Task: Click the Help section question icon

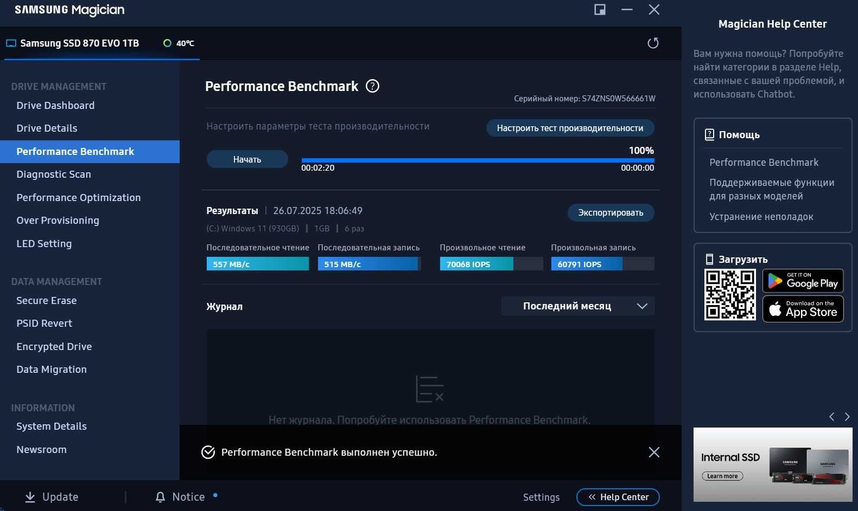Action: (x=709, y=134)
